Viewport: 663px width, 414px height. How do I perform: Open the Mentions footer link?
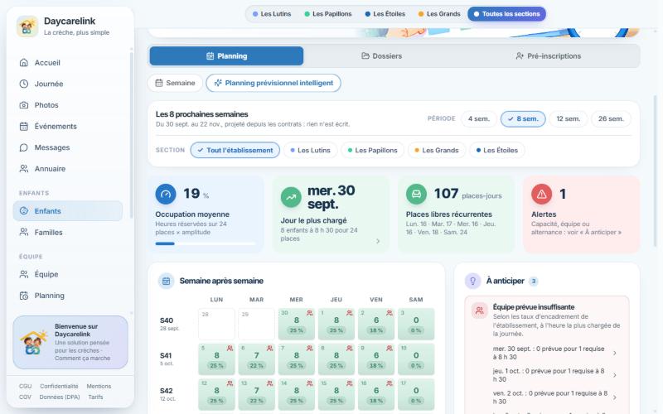click(99, 386)
